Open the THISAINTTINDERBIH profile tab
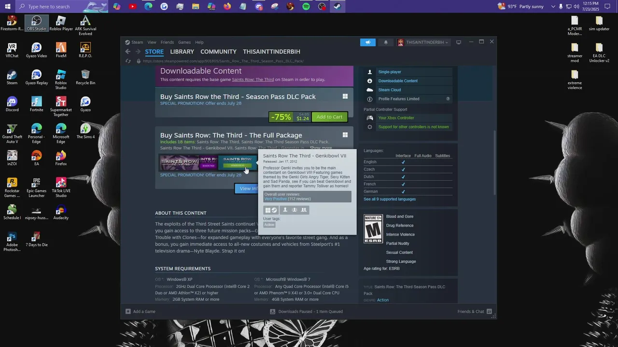Screen dimensions: 618x347 point(271,52)
